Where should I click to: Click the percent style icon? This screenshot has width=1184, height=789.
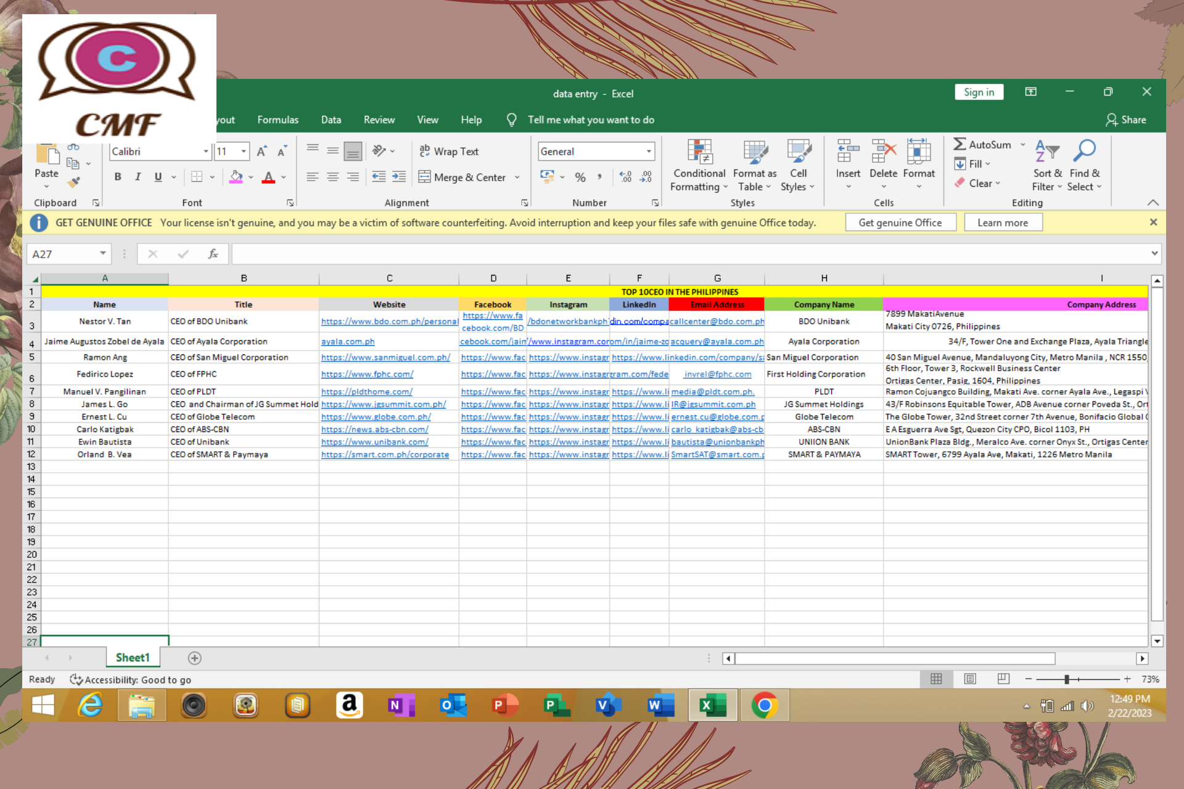coord(580,178)
